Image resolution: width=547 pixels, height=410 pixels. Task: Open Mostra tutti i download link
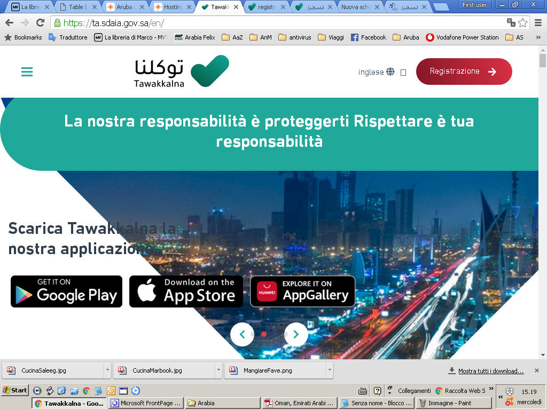(x=491, y=371)
